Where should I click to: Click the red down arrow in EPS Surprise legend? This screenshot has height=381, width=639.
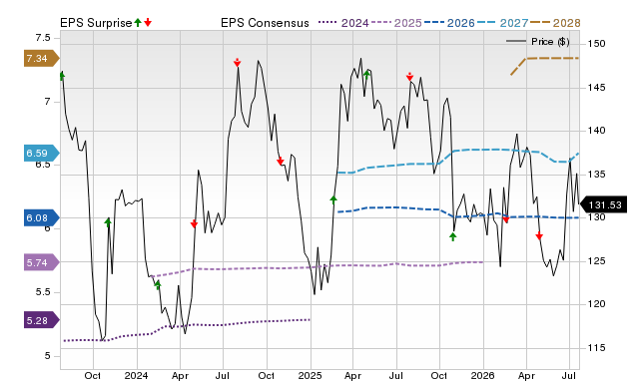pyautogui.click(x=148, y=22)
